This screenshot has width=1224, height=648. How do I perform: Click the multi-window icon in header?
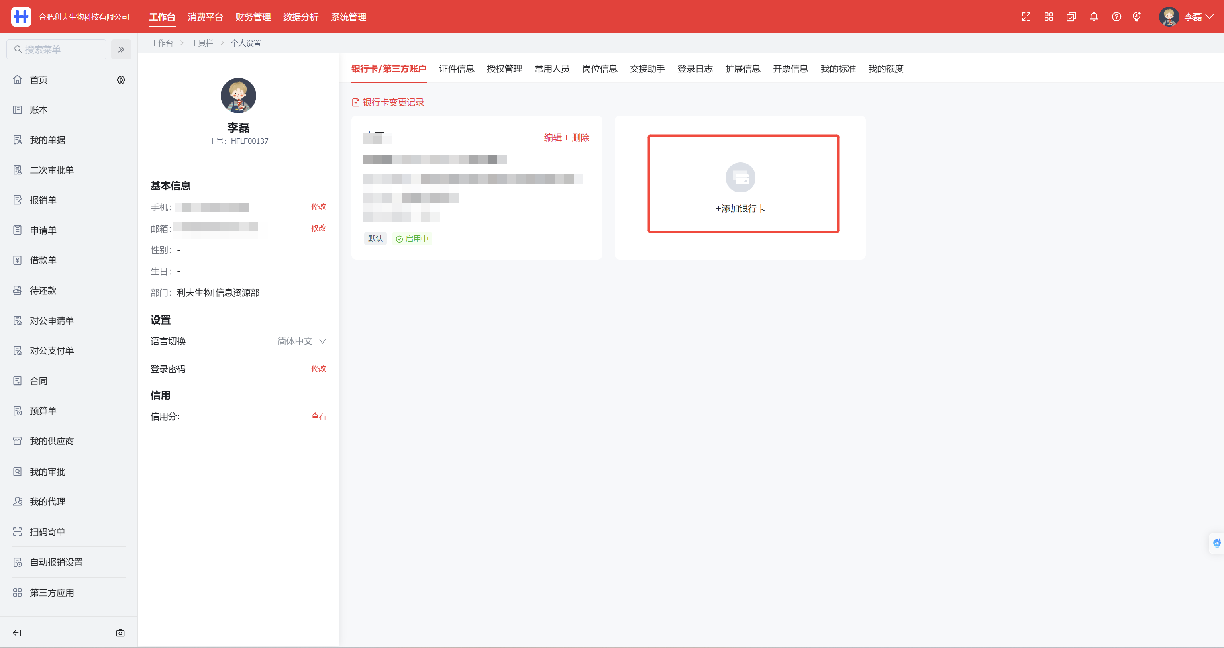click(1071, 17)
